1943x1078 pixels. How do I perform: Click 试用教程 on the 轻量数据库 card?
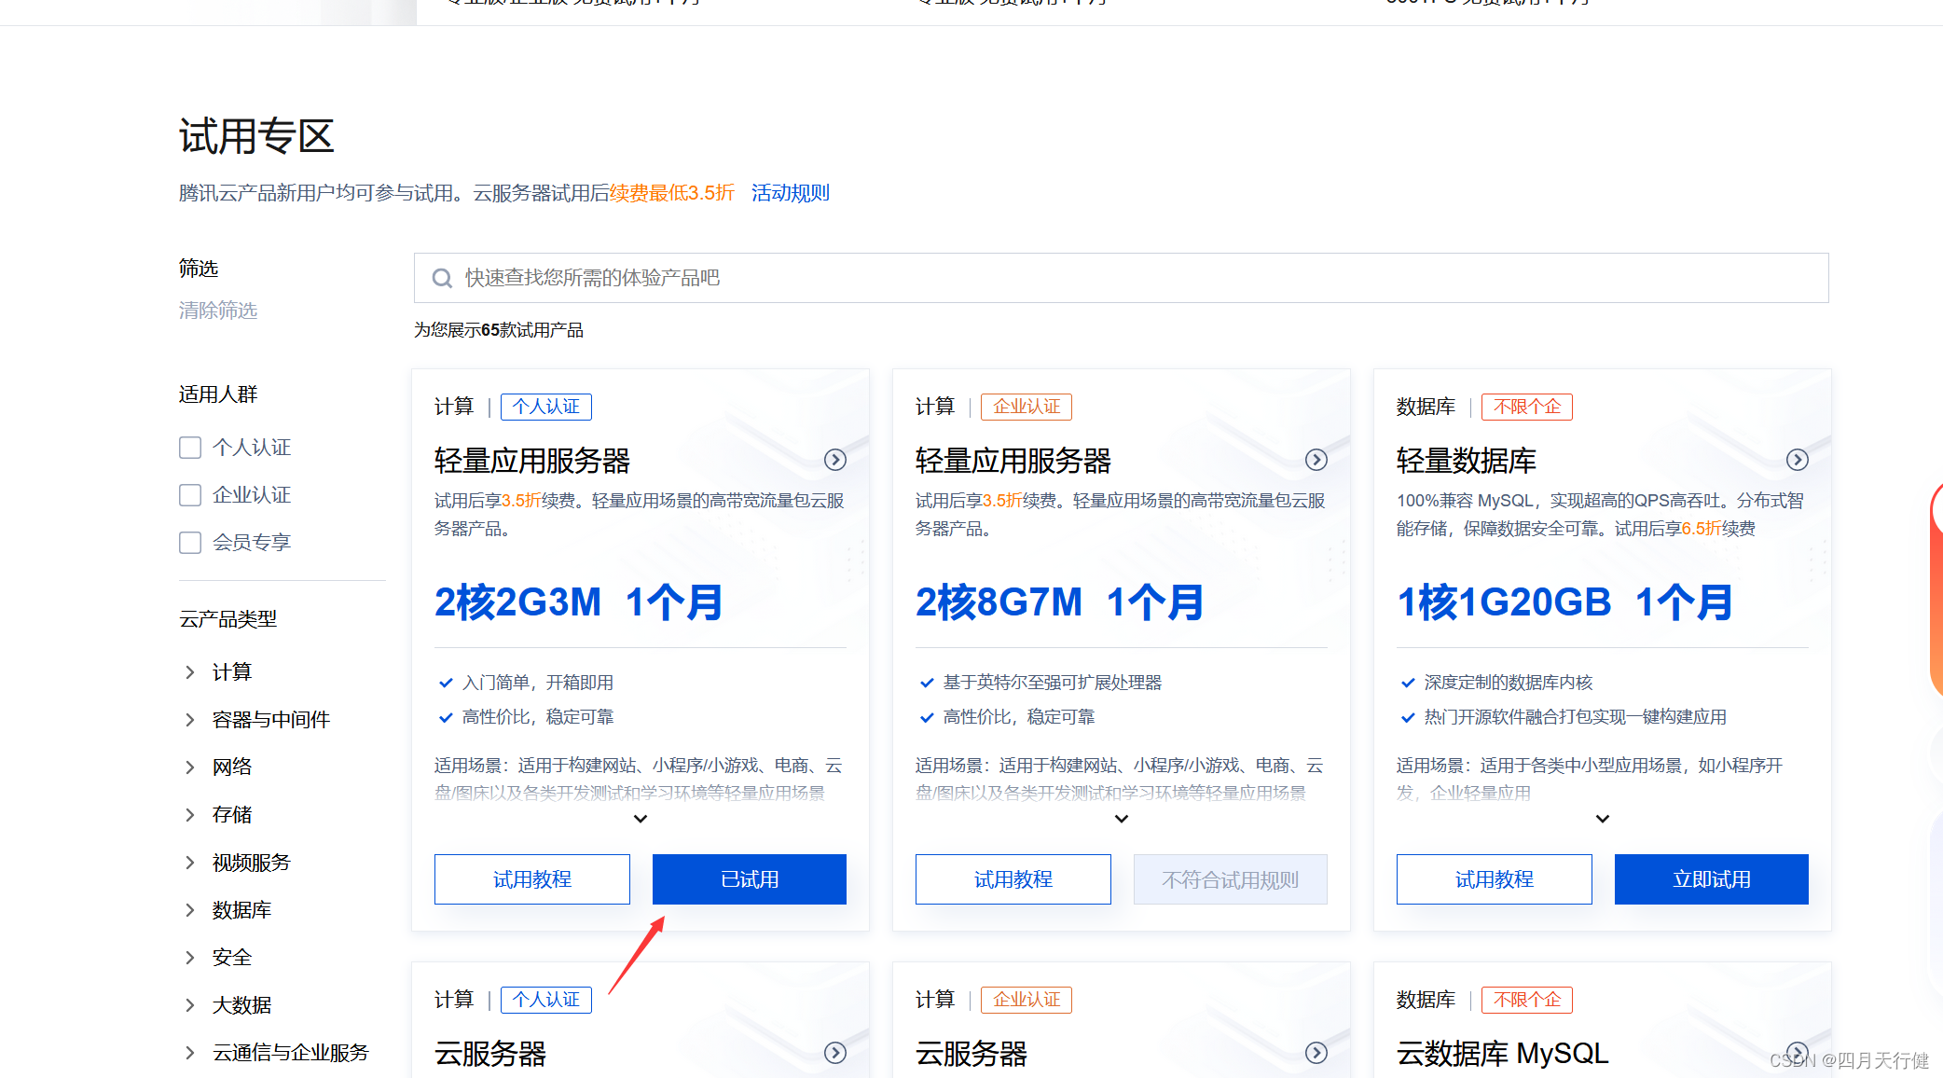(x=1495, y=879)
